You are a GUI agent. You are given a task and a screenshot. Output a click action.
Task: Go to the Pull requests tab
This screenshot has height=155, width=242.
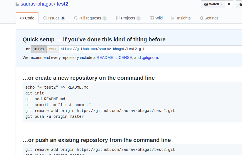pos(90,18)
